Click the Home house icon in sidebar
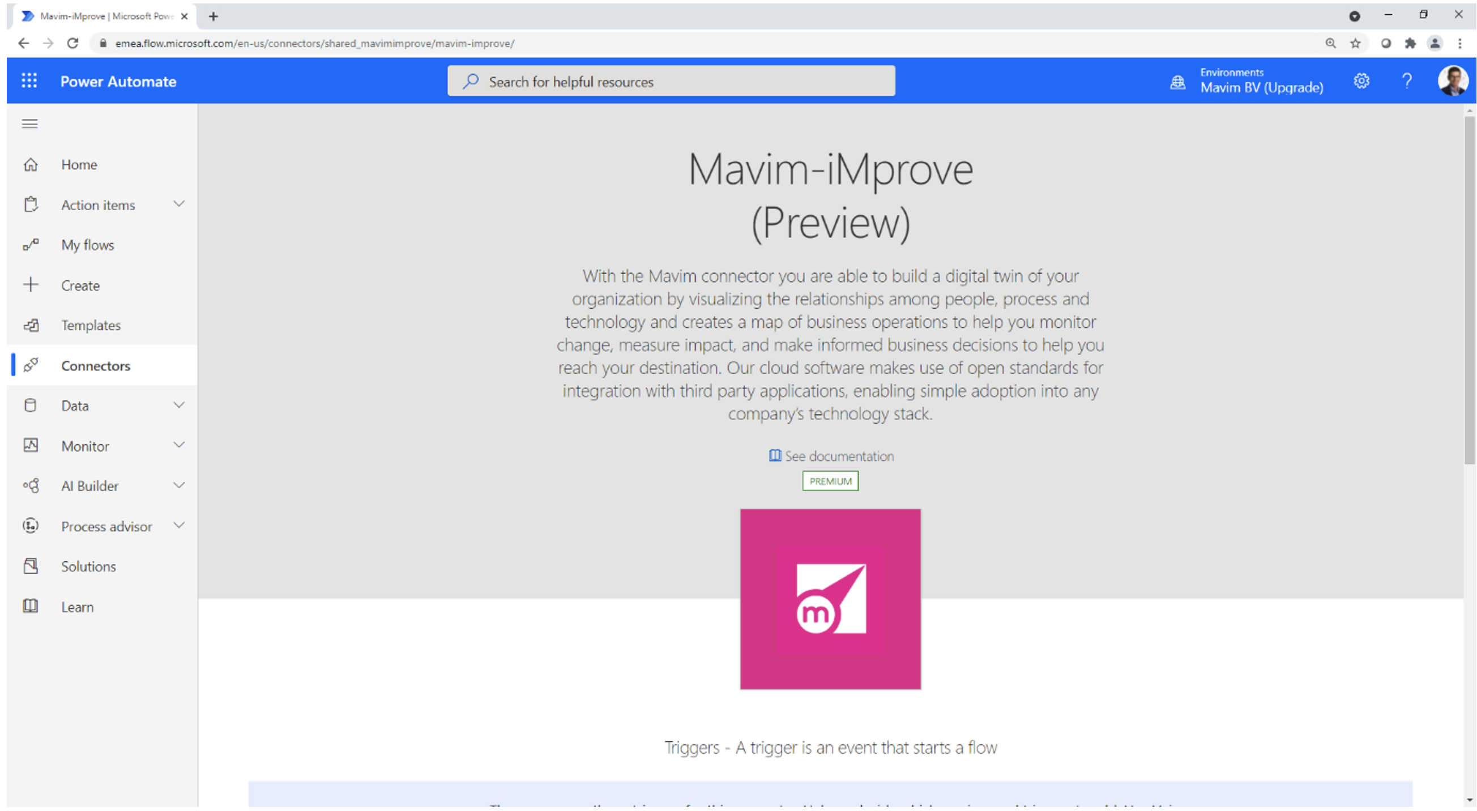Viewport: 1477px width, 811px height. click(31, 165)
